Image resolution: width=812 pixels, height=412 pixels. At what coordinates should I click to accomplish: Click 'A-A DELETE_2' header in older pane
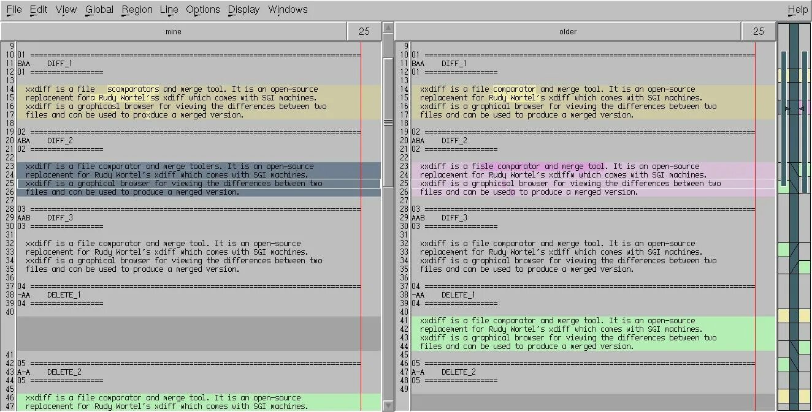(443, 372)
